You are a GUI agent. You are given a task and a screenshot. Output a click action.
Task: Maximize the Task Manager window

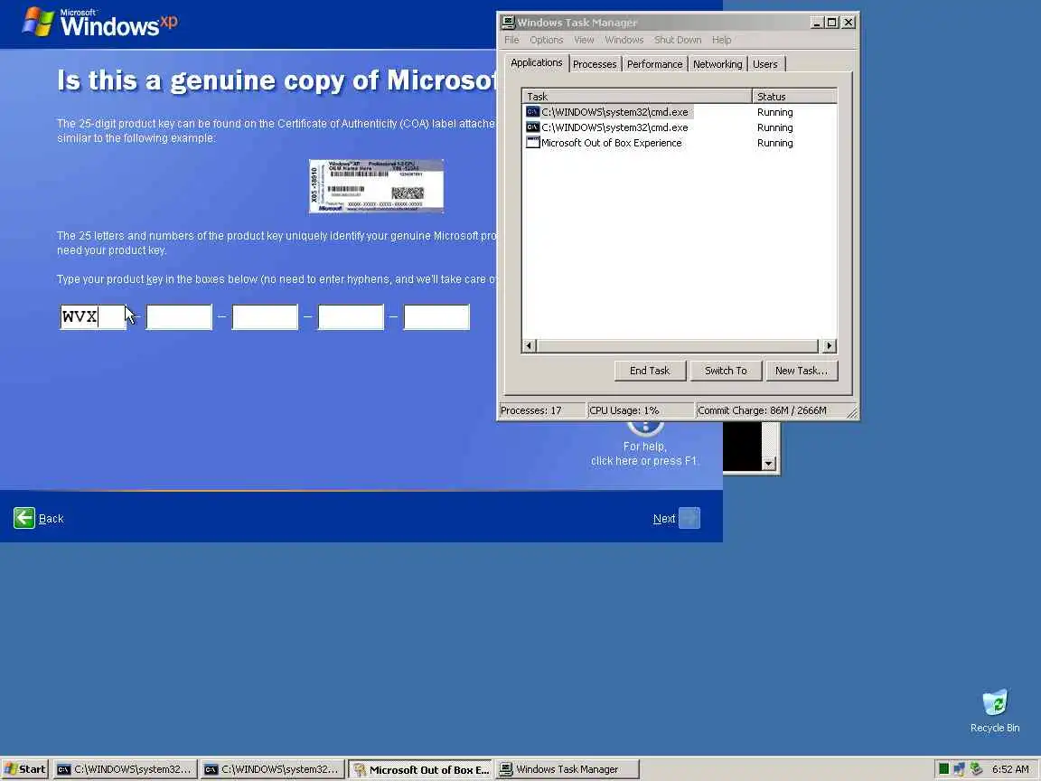pos(831,22)
